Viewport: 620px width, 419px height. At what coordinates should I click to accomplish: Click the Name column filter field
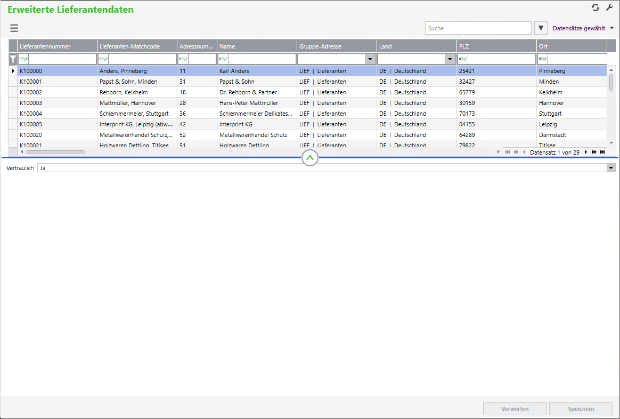[262, 59]
